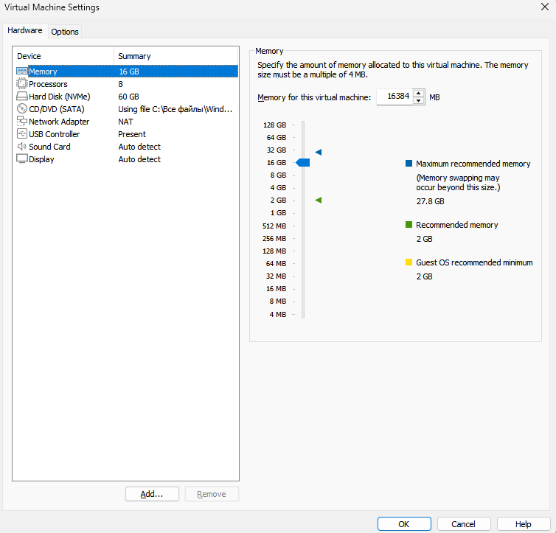The width and height of the screenshot is (556, 533).
Task: Click the '64 GB' slider scale label
Action: [277, 138]
